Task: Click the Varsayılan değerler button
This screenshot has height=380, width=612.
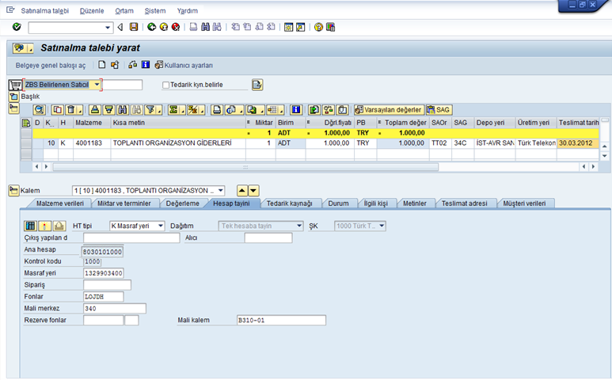Action: pos(388,110)
